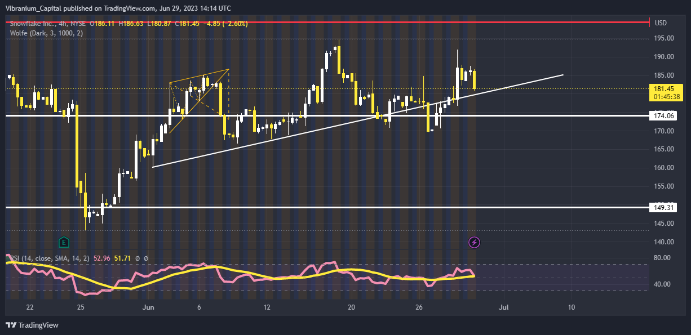The height and width of the screenshot is (335, 691).
Task: Select the white ascending trend line
Action: point(358,120)
